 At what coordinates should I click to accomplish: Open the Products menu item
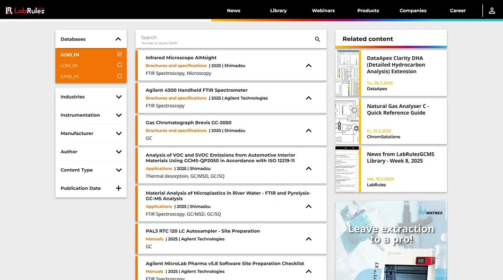(368, 11)
